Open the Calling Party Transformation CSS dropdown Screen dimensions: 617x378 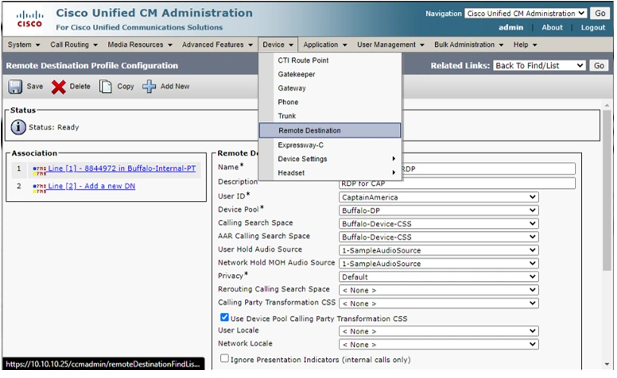tap(438, 303)
